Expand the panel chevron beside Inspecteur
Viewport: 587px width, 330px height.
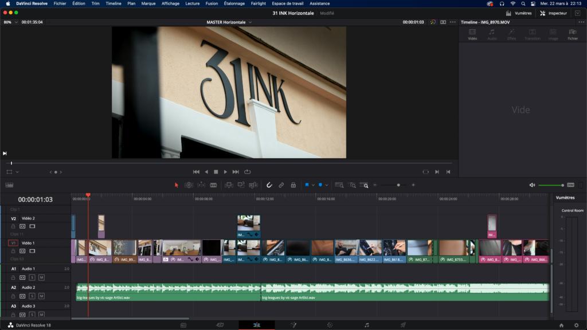[578, 13]
